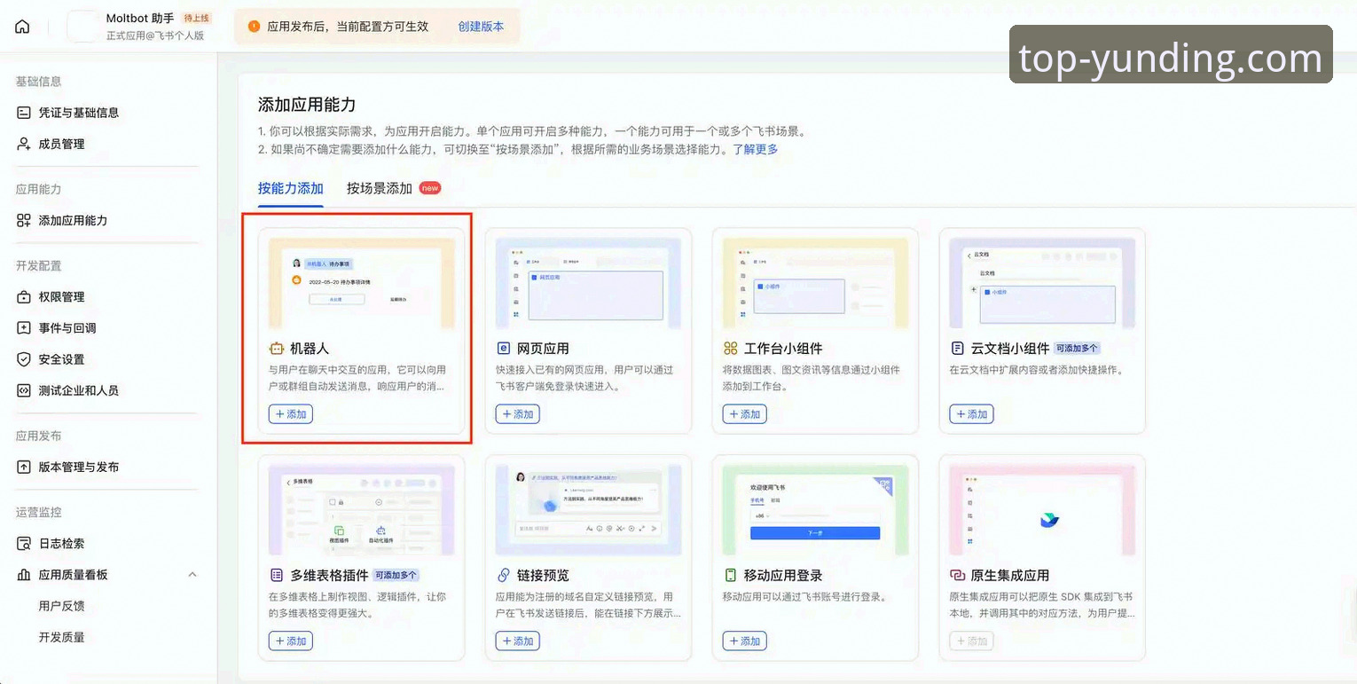The image size is (1357, 684).
Task: Add the 链接预览 capability
Action: coord(518,641)
